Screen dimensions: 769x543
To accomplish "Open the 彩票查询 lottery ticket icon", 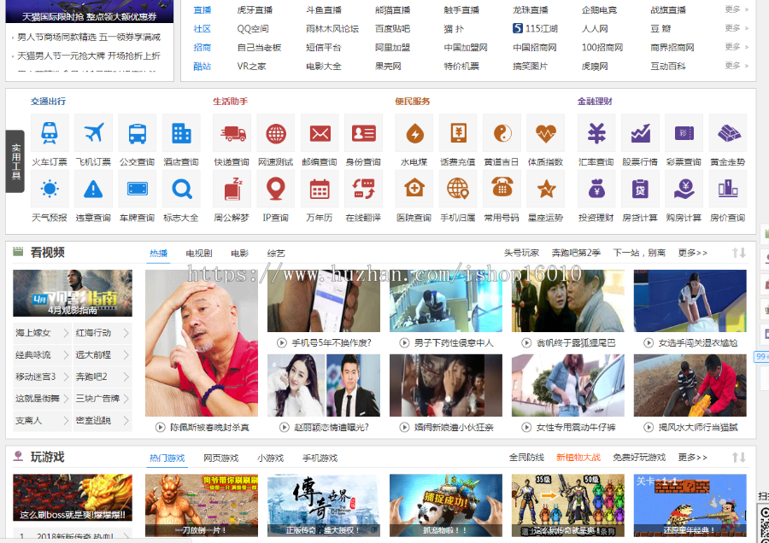I will click(684, 133).
